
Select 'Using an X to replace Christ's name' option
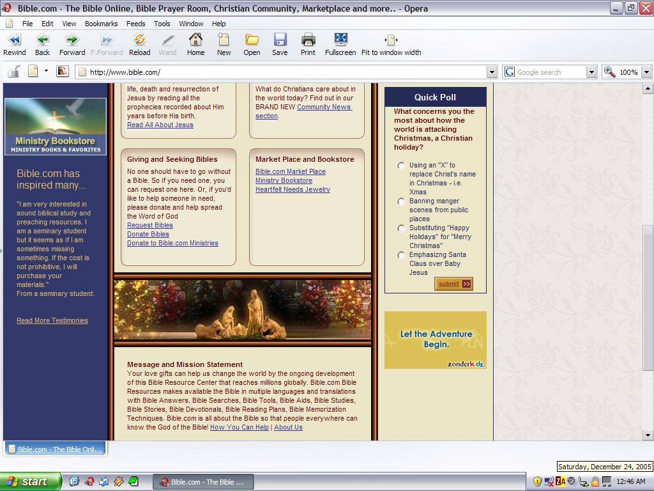point(401,166)
